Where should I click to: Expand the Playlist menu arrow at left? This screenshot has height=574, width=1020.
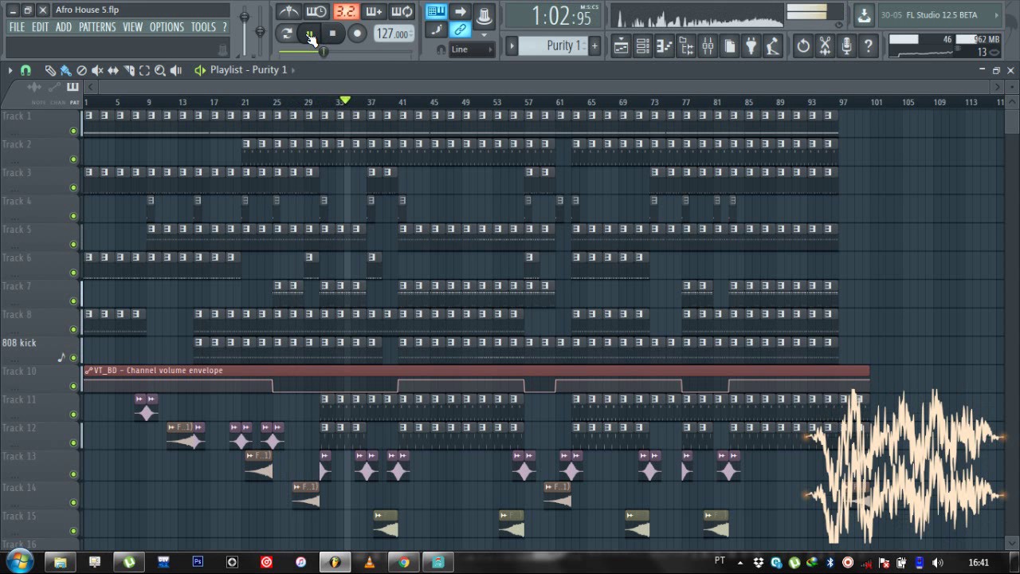(x=10, y=70)
